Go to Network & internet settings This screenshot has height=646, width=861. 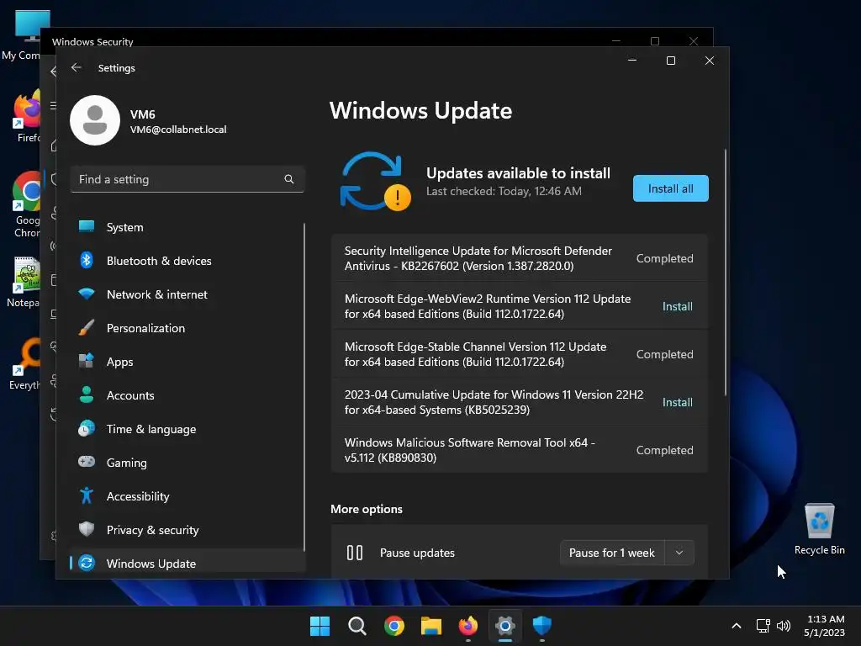(187, 294)
